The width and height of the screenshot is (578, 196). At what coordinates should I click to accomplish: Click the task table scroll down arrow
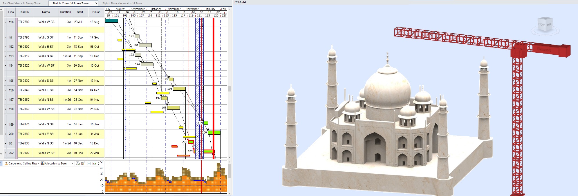[x=1, y=154]
